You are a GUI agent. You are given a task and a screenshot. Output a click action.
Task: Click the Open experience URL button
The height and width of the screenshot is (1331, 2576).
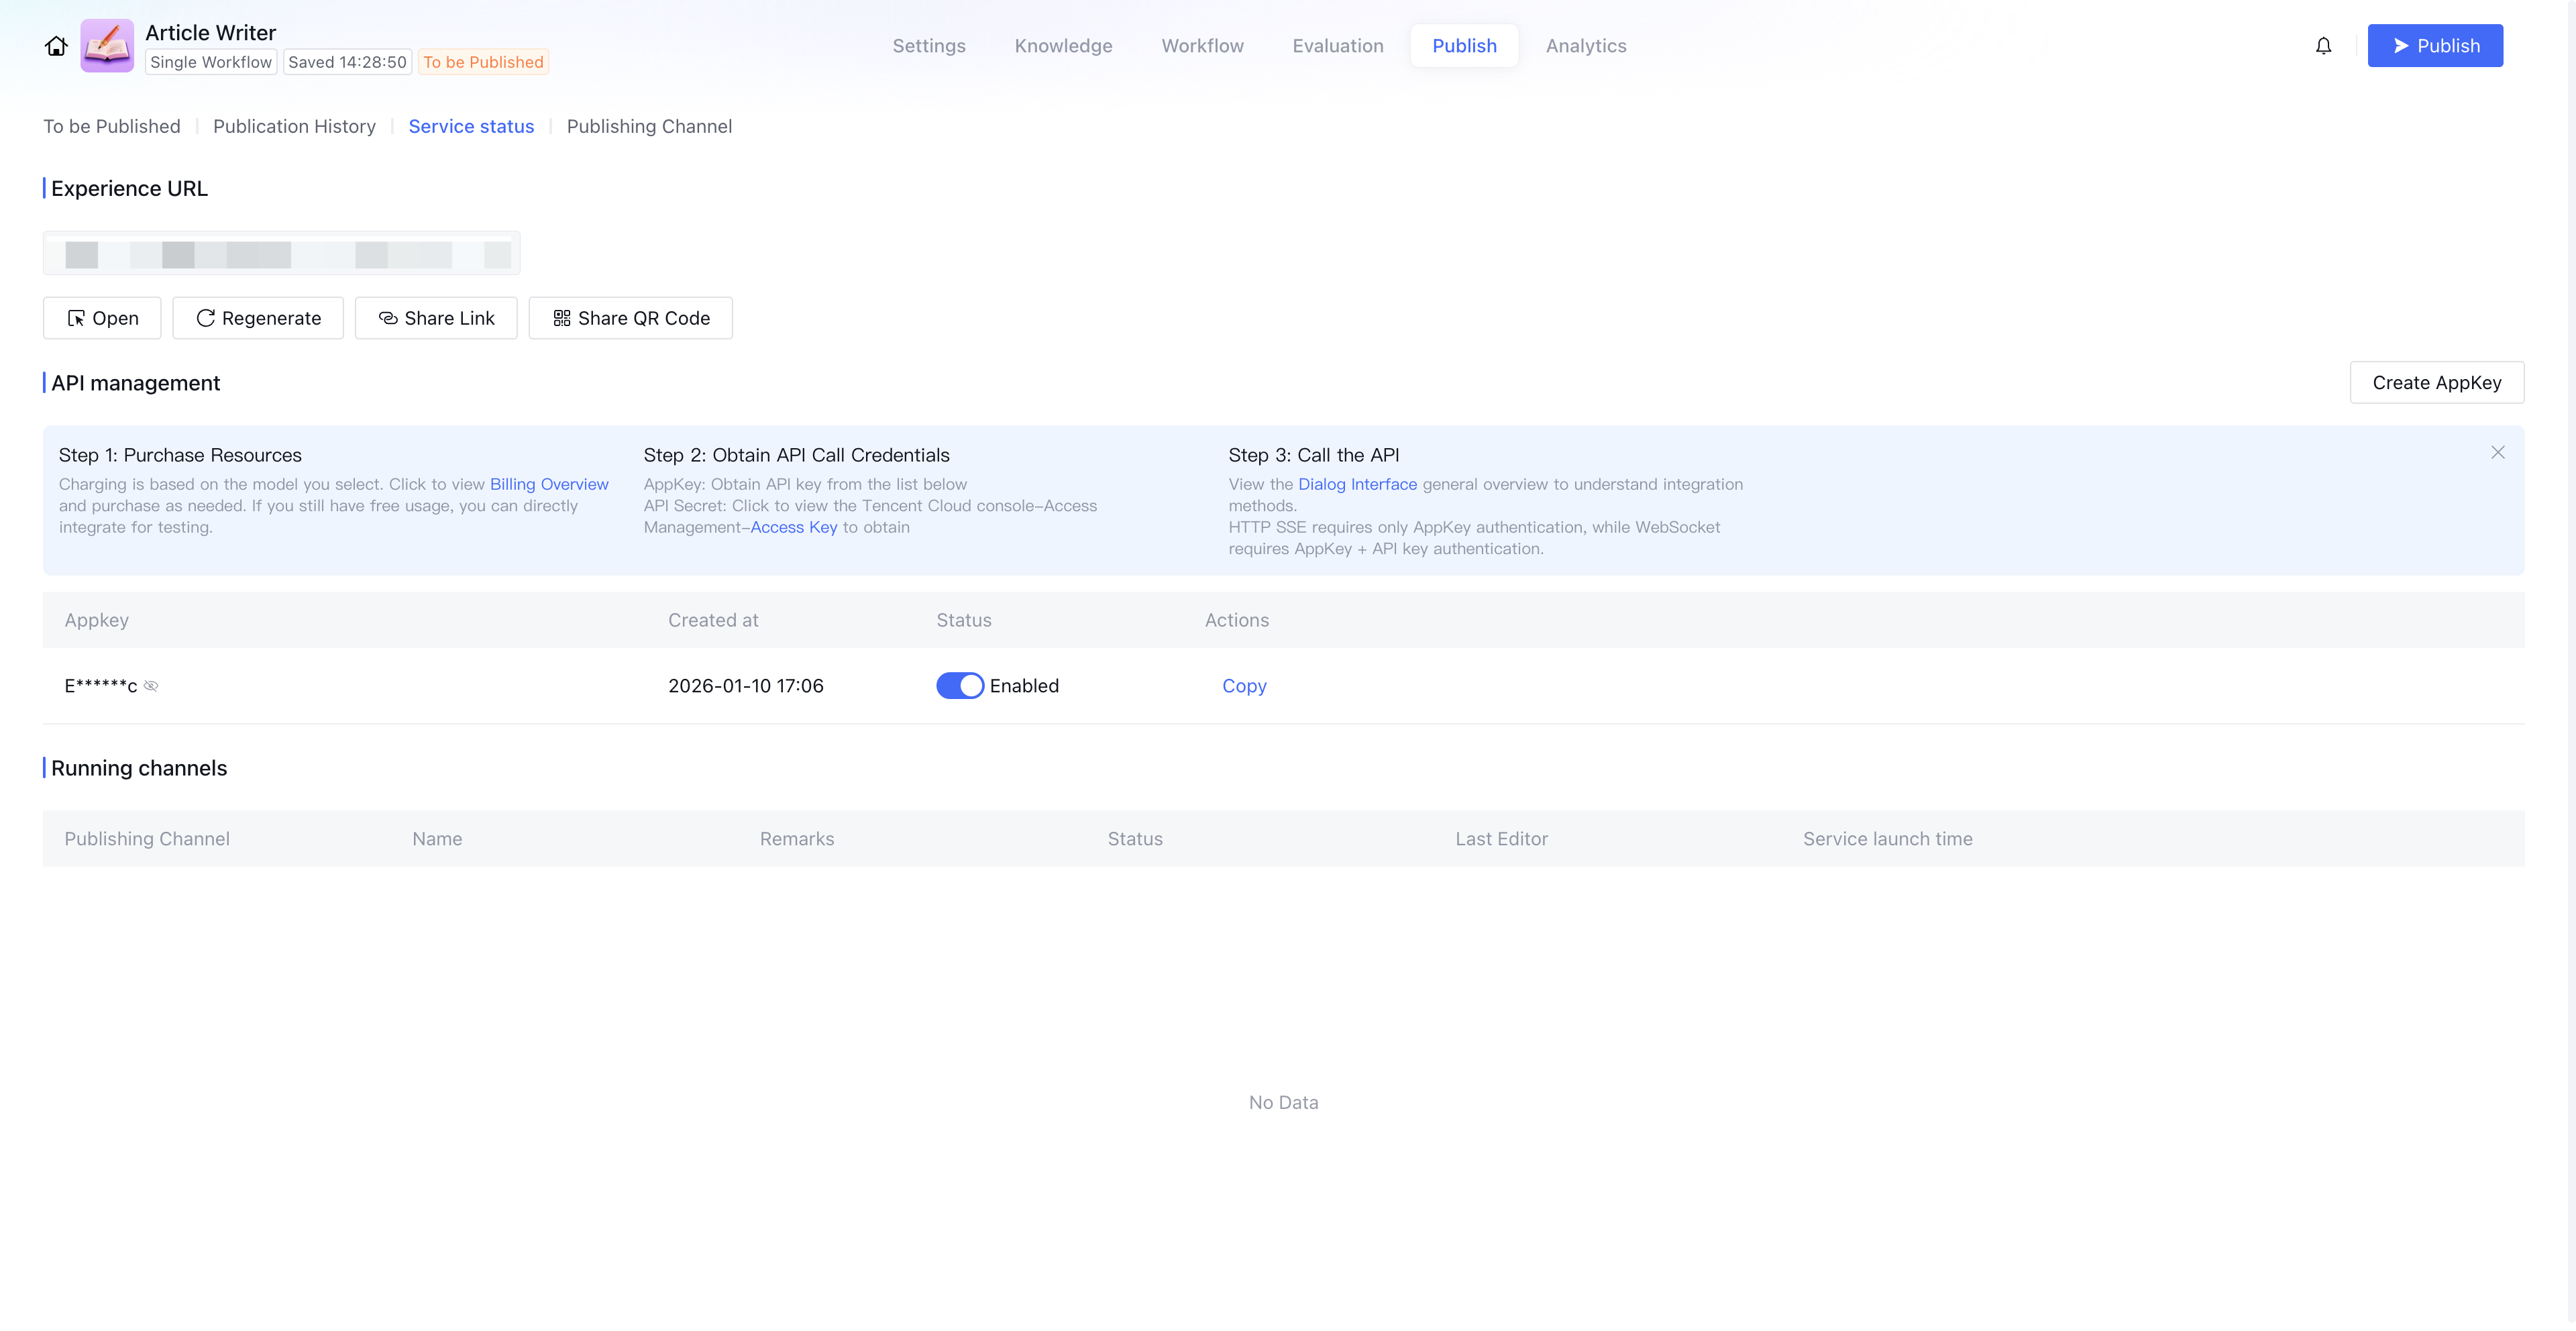(x=102, y=318)
